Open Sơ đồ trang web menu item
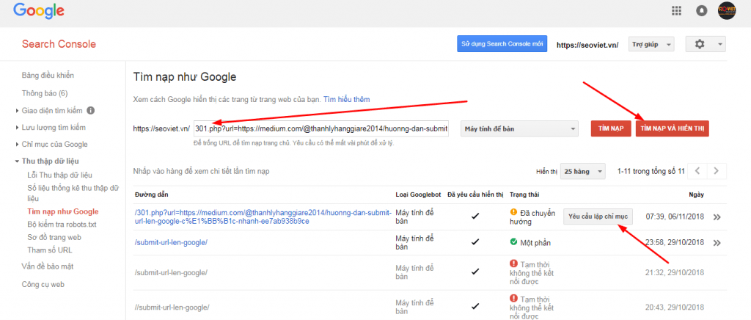 [x=54, y=237]
